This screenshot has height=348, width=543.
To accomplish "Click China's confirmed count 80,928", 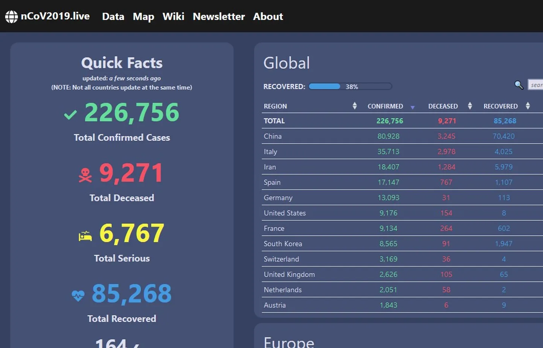I will point(388,136).
